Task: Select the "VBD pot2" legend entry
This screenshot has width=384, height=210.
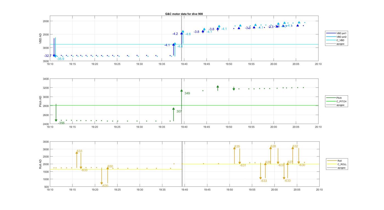Action: pos(336,37)
